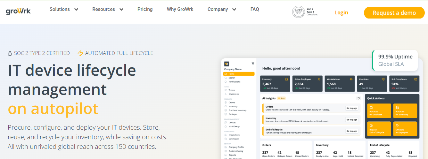Expand the Resources dropdown menu
Screen dimensions: 428x159
tap(108, 9)
